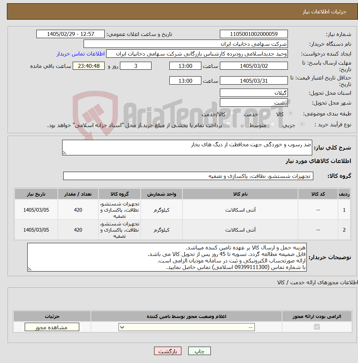Click the response deadline date 1405/03/02
The height and width of the screenshot is (363, 358).
coord(254,66)
